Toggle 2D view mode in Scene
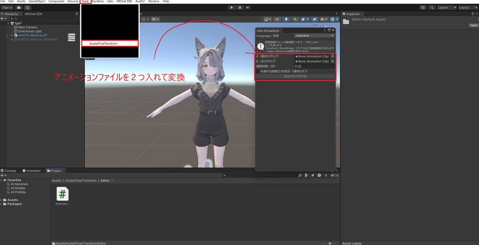The height and width of the screenshot is (245, 479). [x=277, y=19]
